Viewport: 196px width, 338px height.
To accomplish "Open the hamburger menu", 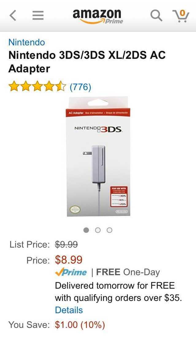I will tap(38, 16).
